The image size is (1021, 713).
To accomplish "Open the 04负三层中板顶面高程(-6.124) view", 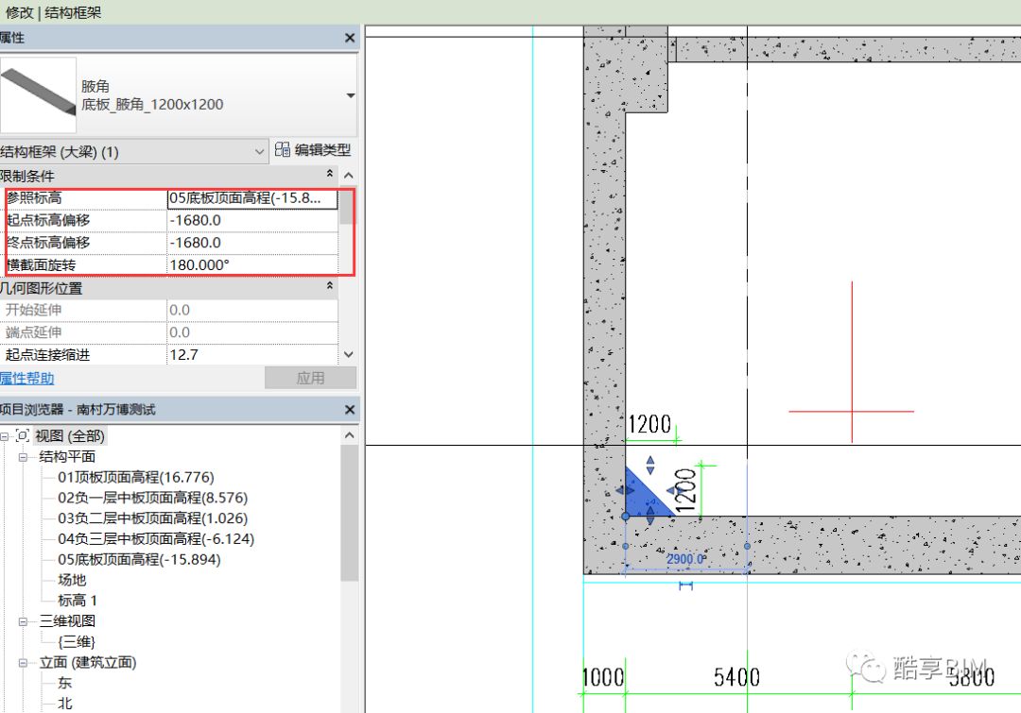I will tap(156, 538).
